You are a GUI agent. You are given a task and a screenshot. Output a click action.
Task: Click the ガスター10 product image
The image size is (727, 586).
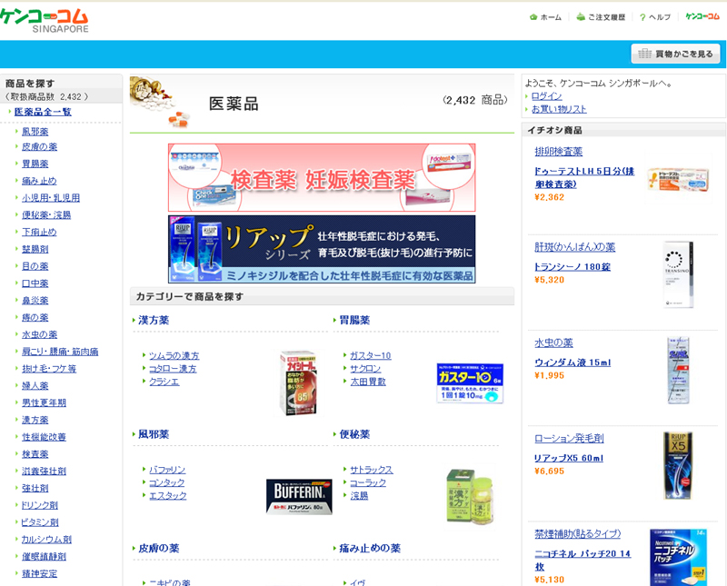(x=468, y=382)
